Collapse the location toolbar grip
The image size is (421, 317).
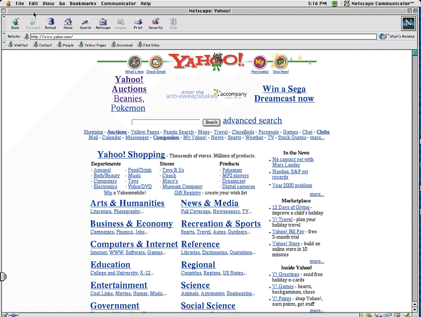coord(4,36)
